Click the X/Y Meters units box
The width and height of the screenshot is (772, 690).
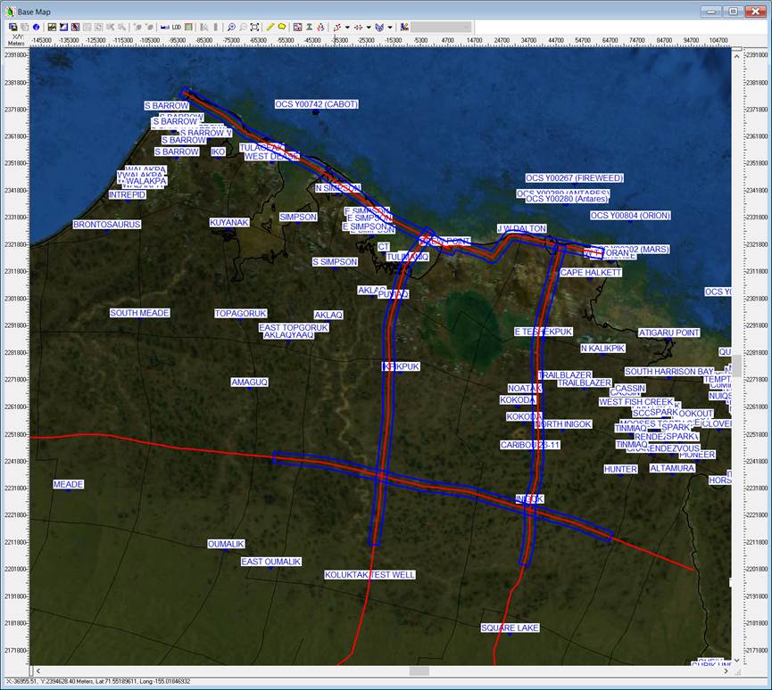click(x=15, y=41)
